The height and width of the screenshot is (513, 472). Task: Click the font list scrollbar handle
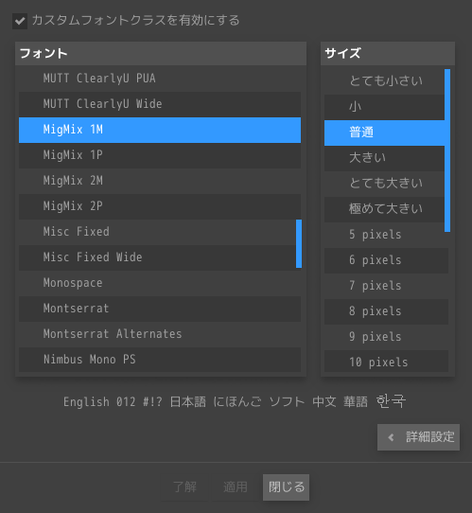(299, 244)
